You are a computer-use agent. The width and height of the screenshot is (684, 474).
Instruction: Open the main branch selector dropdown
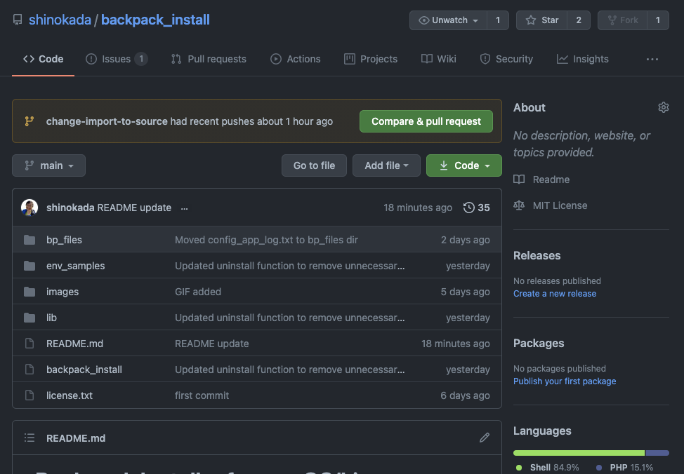click(48, 165)
